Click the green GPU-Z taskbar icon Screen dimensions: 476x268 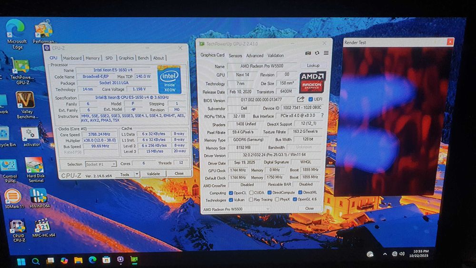[134, 259]
